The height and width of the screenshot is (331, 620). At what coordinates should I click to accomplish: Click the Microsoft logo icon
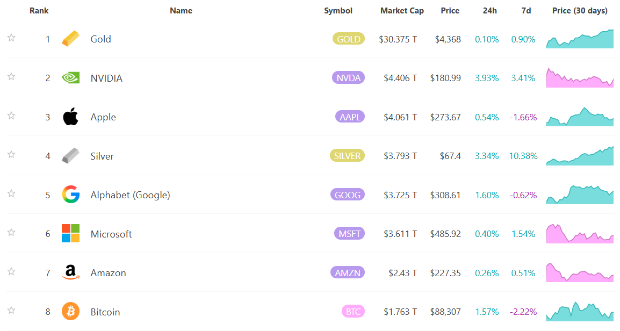click(x=70, y=234)
